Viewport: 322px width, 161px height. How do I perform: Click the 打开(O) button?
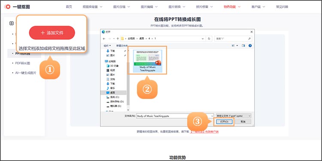coord(224,122)
